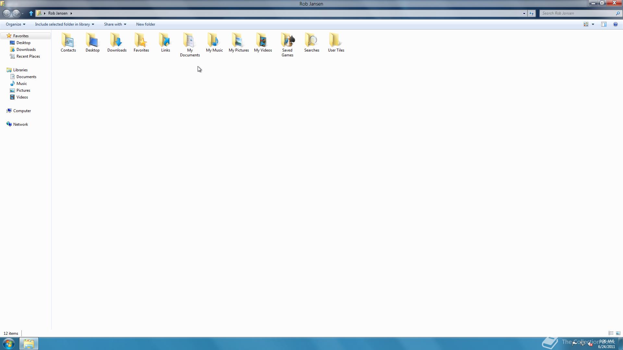Open the Share with menu
This screenshot has height=350, width=623.
115,24
